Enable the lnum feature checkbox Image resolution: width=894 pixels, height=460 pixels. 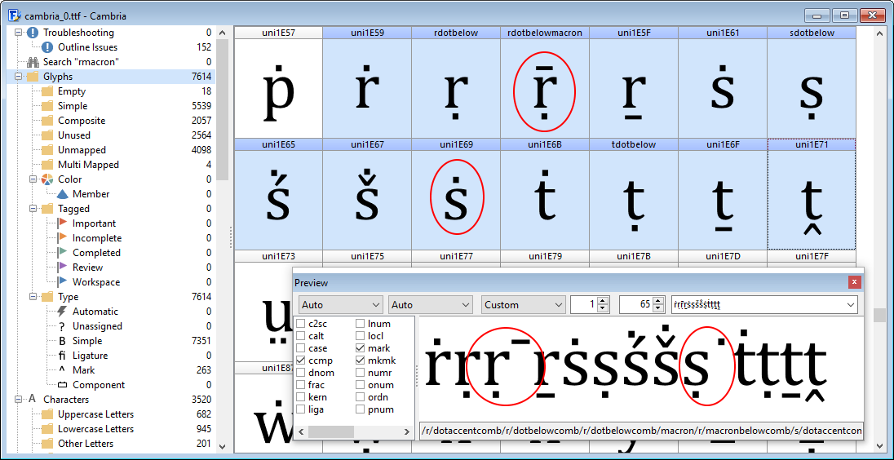(361, 323)
